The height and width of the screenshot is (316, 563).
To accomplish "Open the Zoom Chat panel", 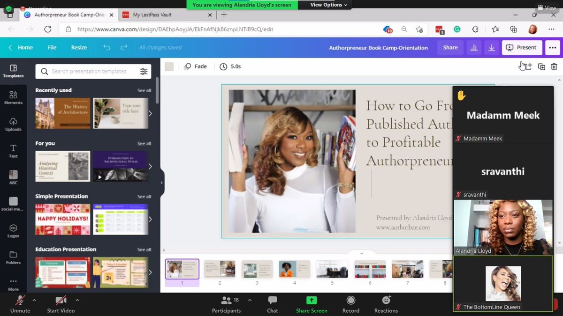I will [x=273, y=304].
